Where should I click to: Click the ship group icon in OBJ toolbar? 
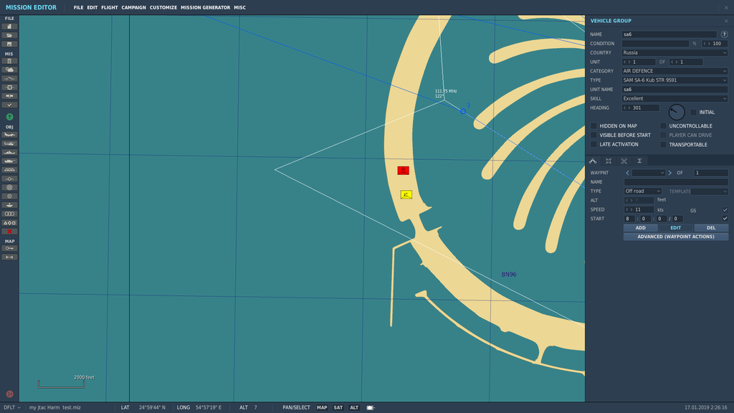click(10, 152)
